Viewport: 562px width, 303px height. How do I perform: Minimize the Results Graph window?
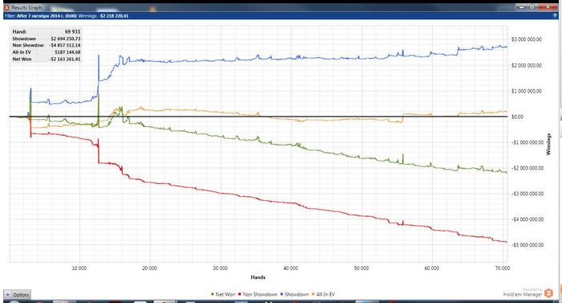tap(522, 6)
